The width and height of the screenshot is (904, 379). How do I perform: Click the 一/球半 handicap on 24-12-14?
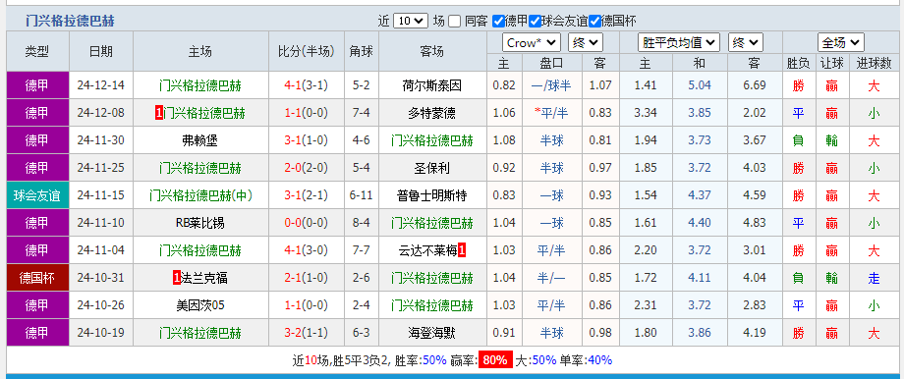pyautogui.click(x=551, y=85)
